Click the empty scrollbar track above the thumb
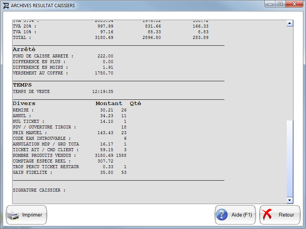This screenshot has height=229, width=306. [x=290, y=72]
